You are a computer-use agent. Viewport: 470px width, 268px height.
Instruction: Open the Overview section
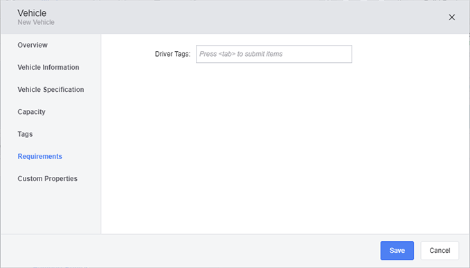click(33, 45)
